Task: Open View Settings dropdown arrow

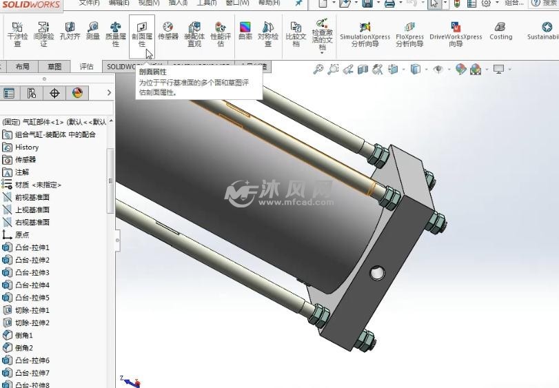Action: (510, 69)
